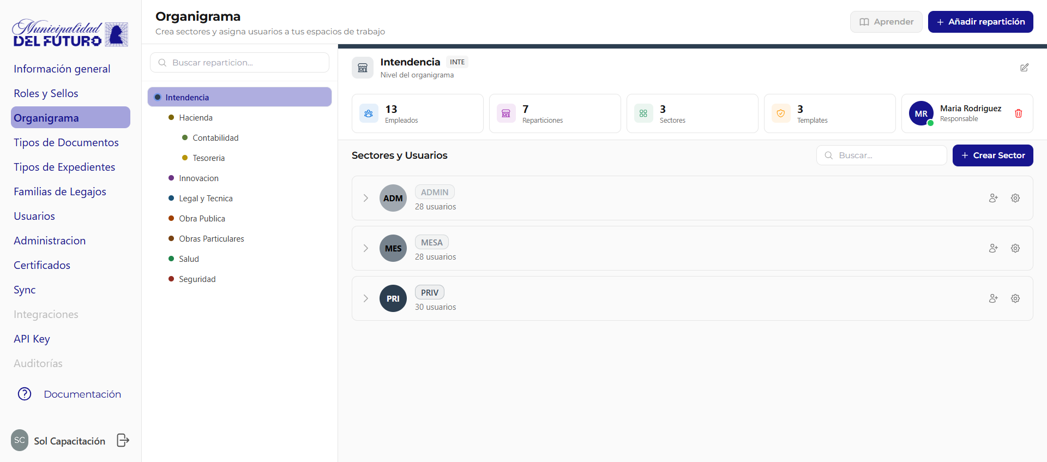Screen dimensions: 1047x462
Task: Add user to ADMIN sector
Action: (x=993, y=198)
